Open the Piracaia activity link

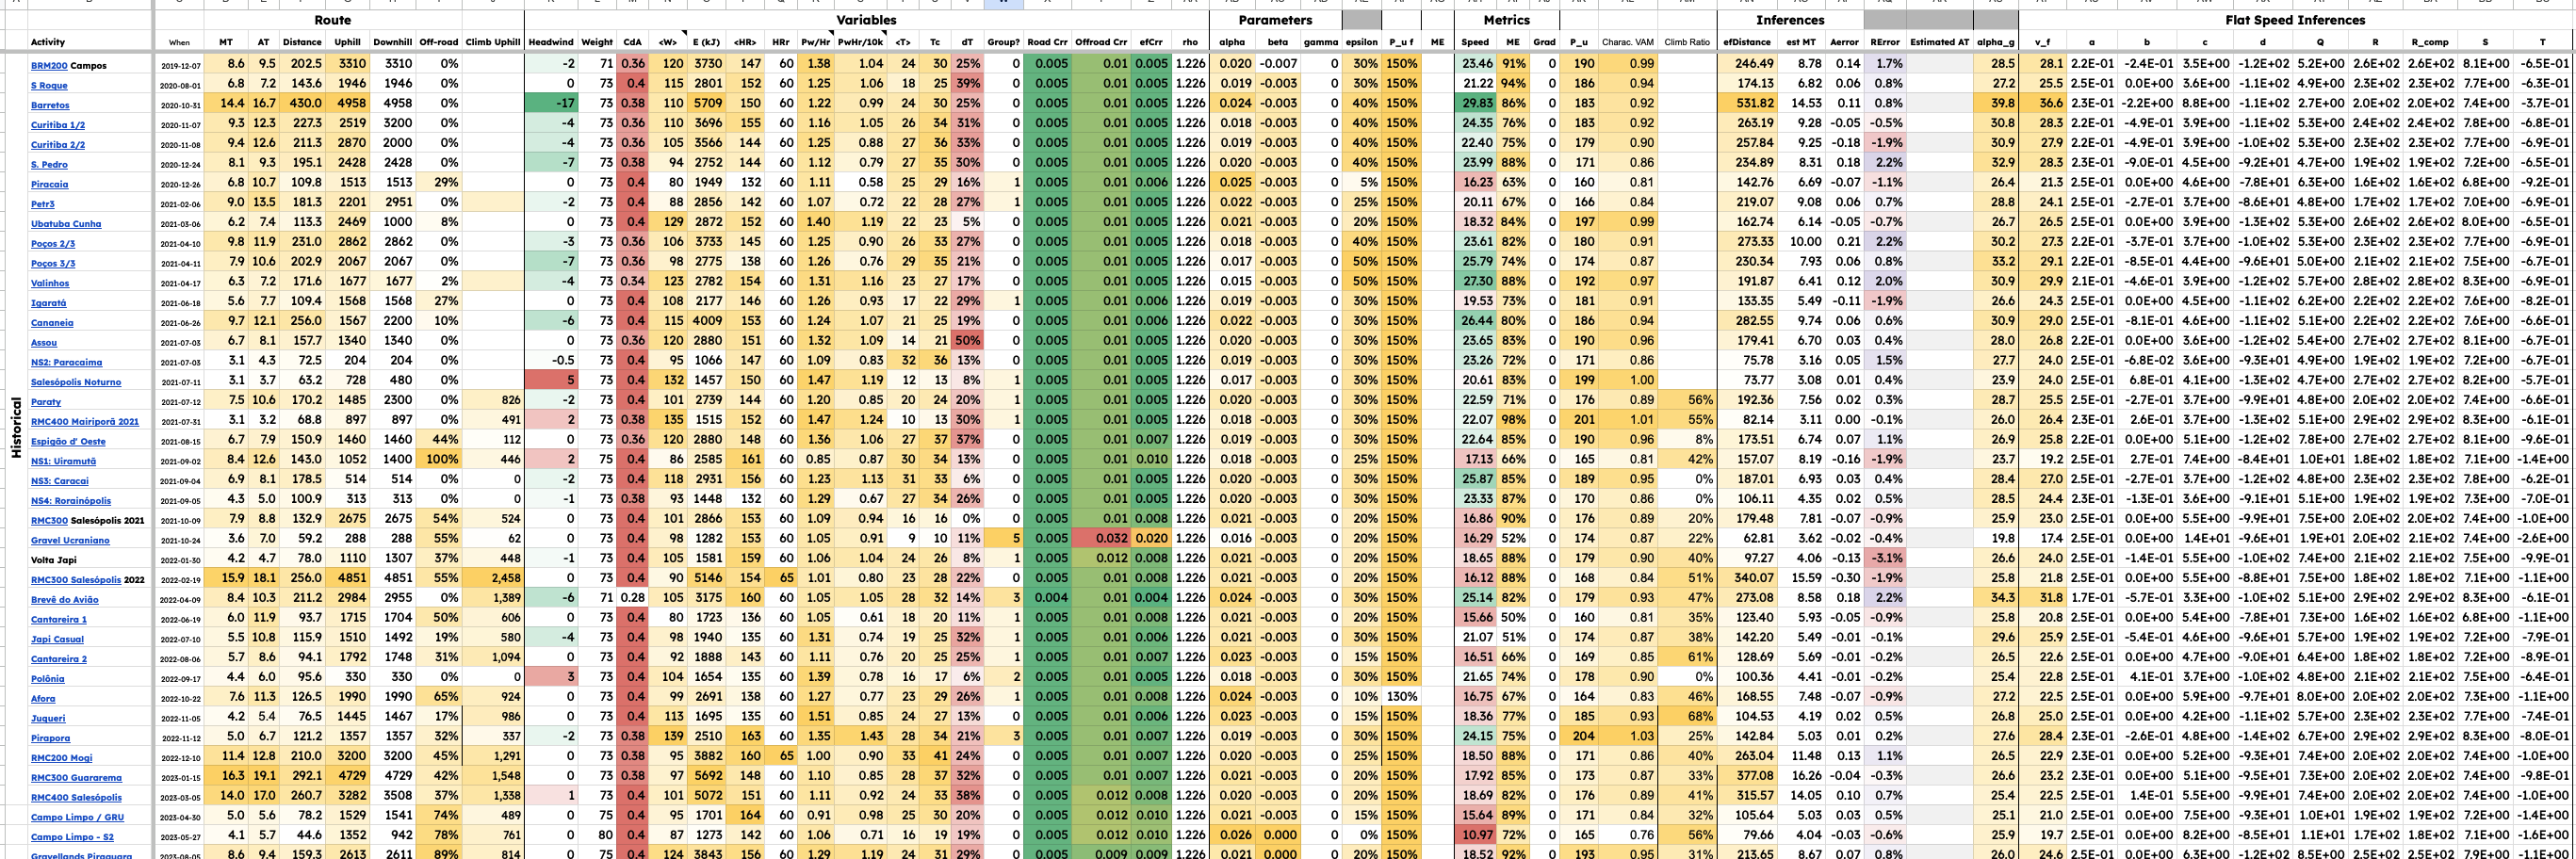click(50, 184)
